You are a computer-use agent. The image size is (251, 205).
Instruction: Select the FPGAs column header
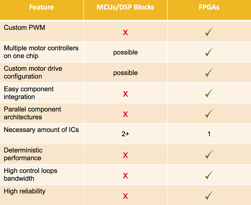[x=209, y=7]
